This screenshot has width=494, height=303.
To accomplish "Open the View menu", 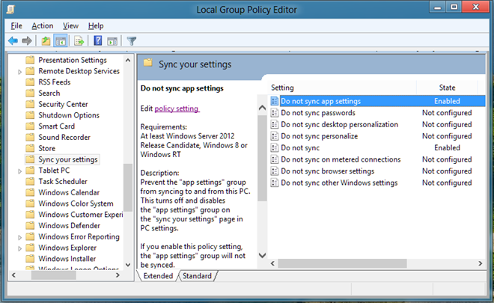I will point(70,25).
